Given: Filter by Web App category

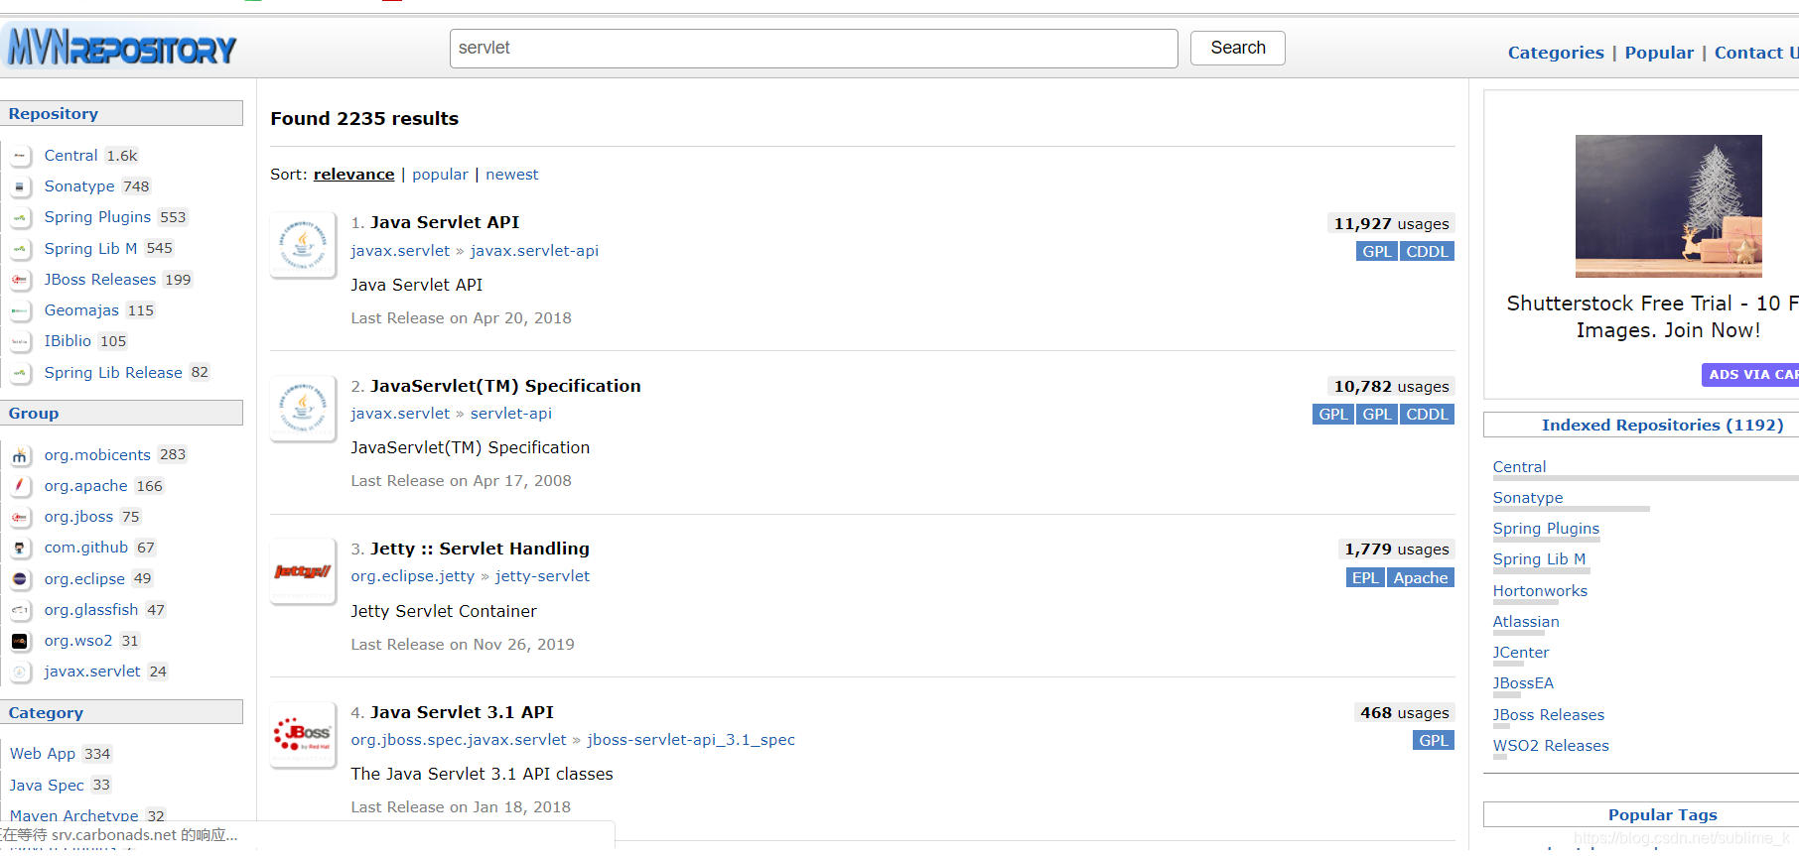Looking at the screenshot, I should point(43,754).
